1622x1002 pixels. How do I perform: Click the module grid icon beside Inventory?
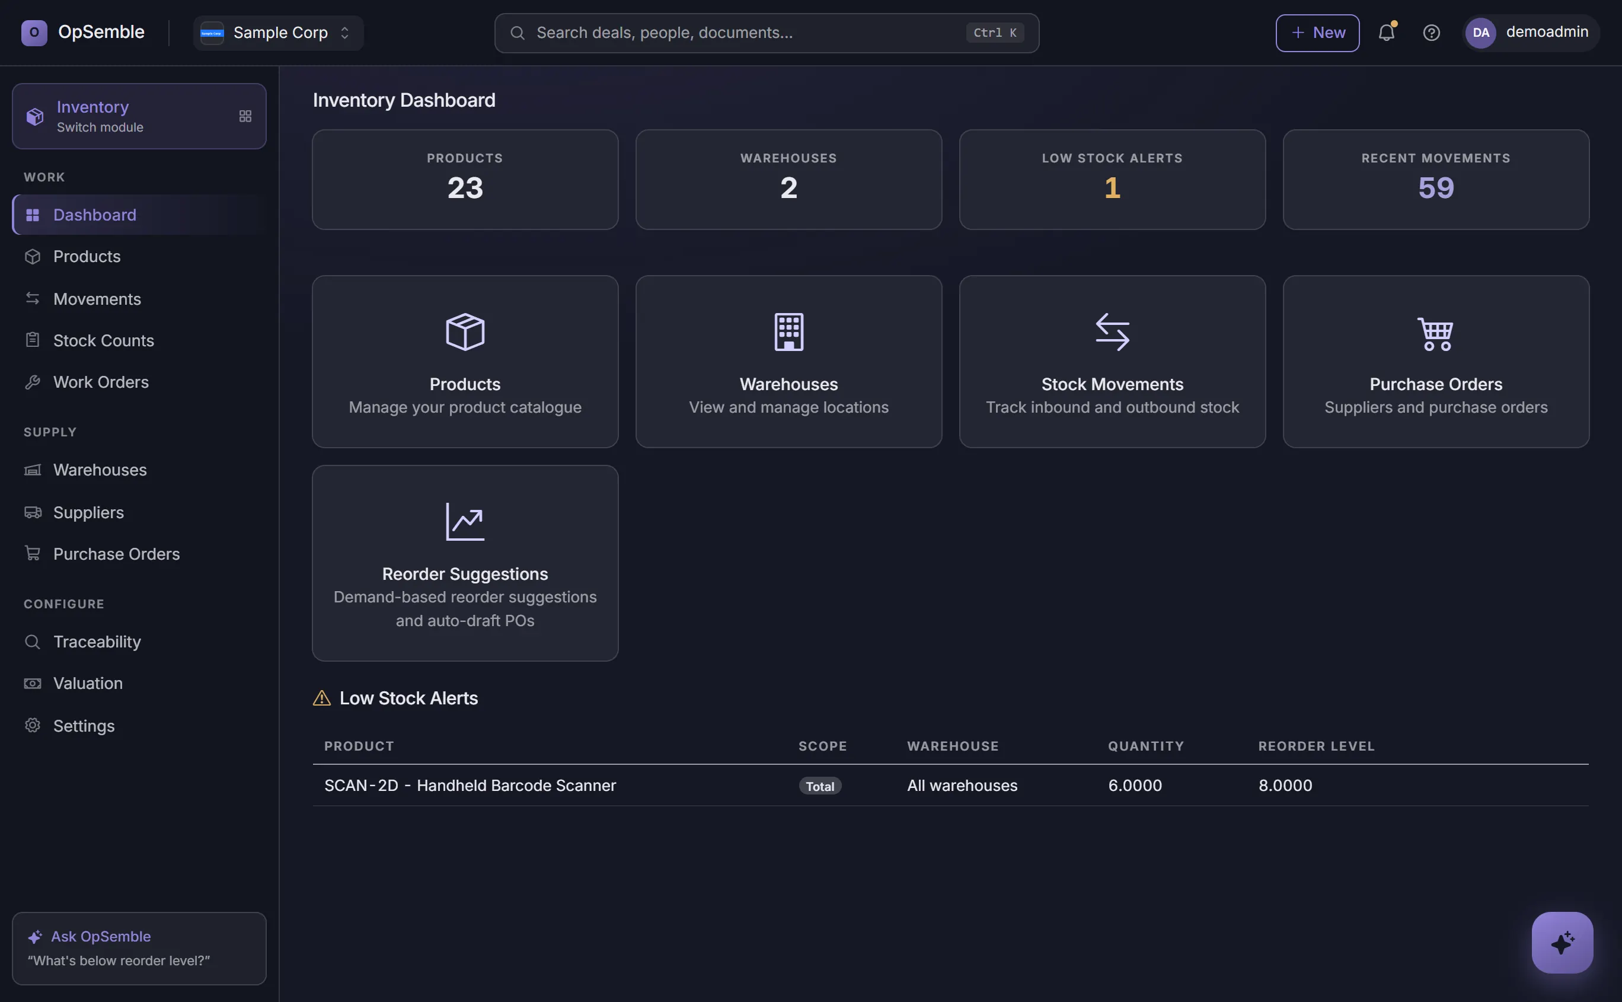coord(245,116)
